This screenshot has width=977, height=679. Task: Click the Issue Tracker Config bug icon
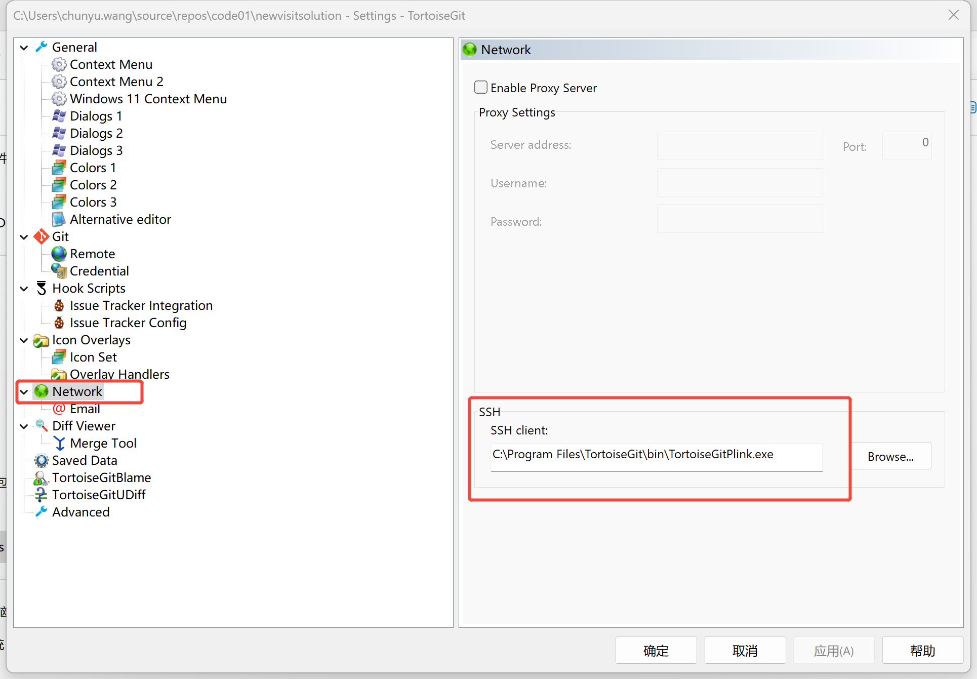coord(59,323)
